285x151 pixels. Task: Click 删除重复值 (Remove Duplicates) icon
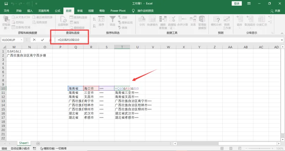[163, 19]
